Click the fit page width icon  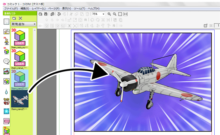coord(125,14)
